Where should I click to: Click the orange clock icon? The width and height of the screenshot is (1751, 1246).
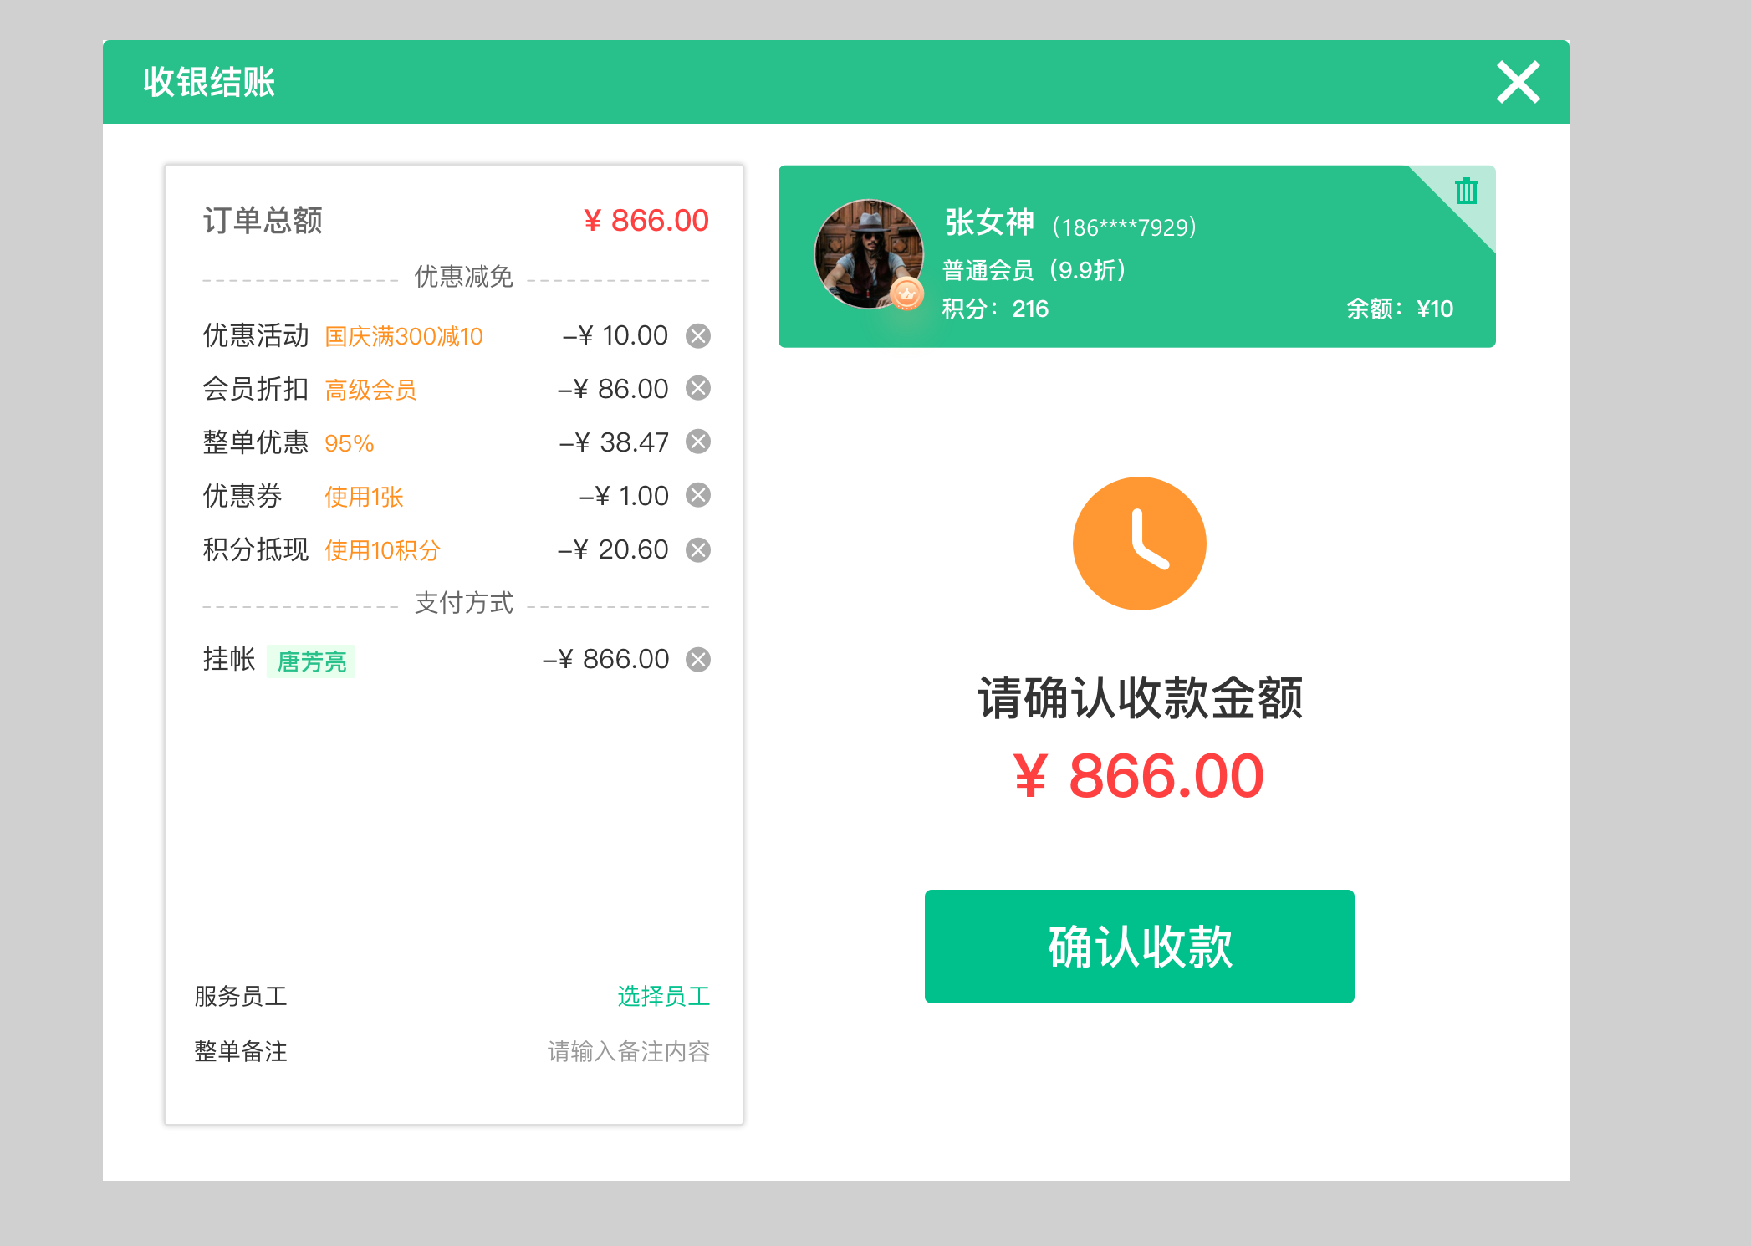pyautogui.click(x=1139, y=543)
